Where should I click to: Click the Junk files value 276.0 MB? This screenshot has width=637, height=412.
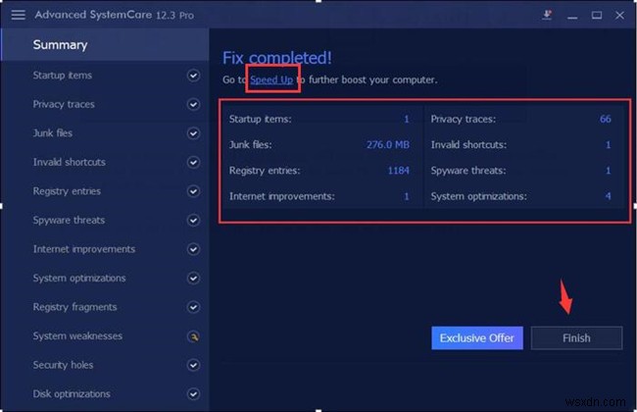click(x=388, y=145)
